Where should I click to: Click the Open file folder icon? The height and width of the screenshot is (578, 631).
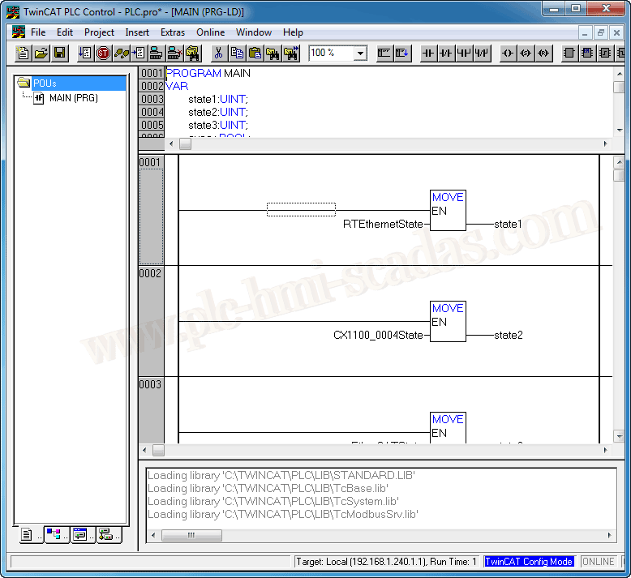pos(41,54)
